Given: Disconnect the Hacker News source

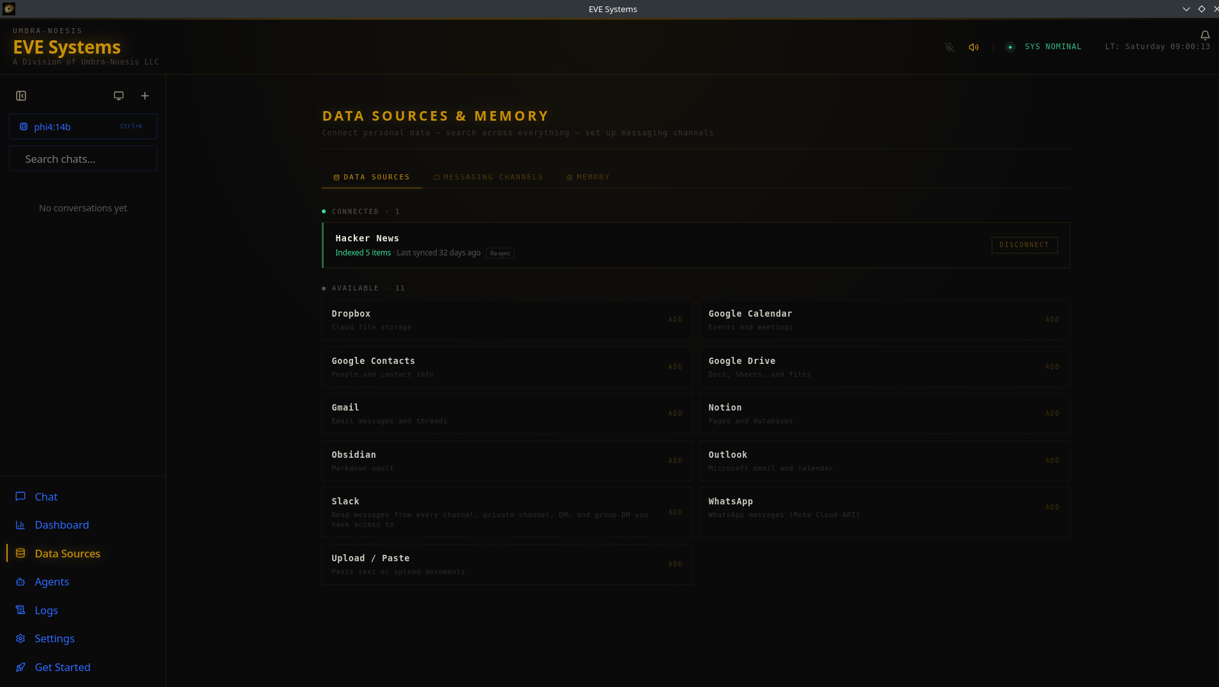Looking at the screenshot, I should pyautogui.click(x=1024, y=245).
